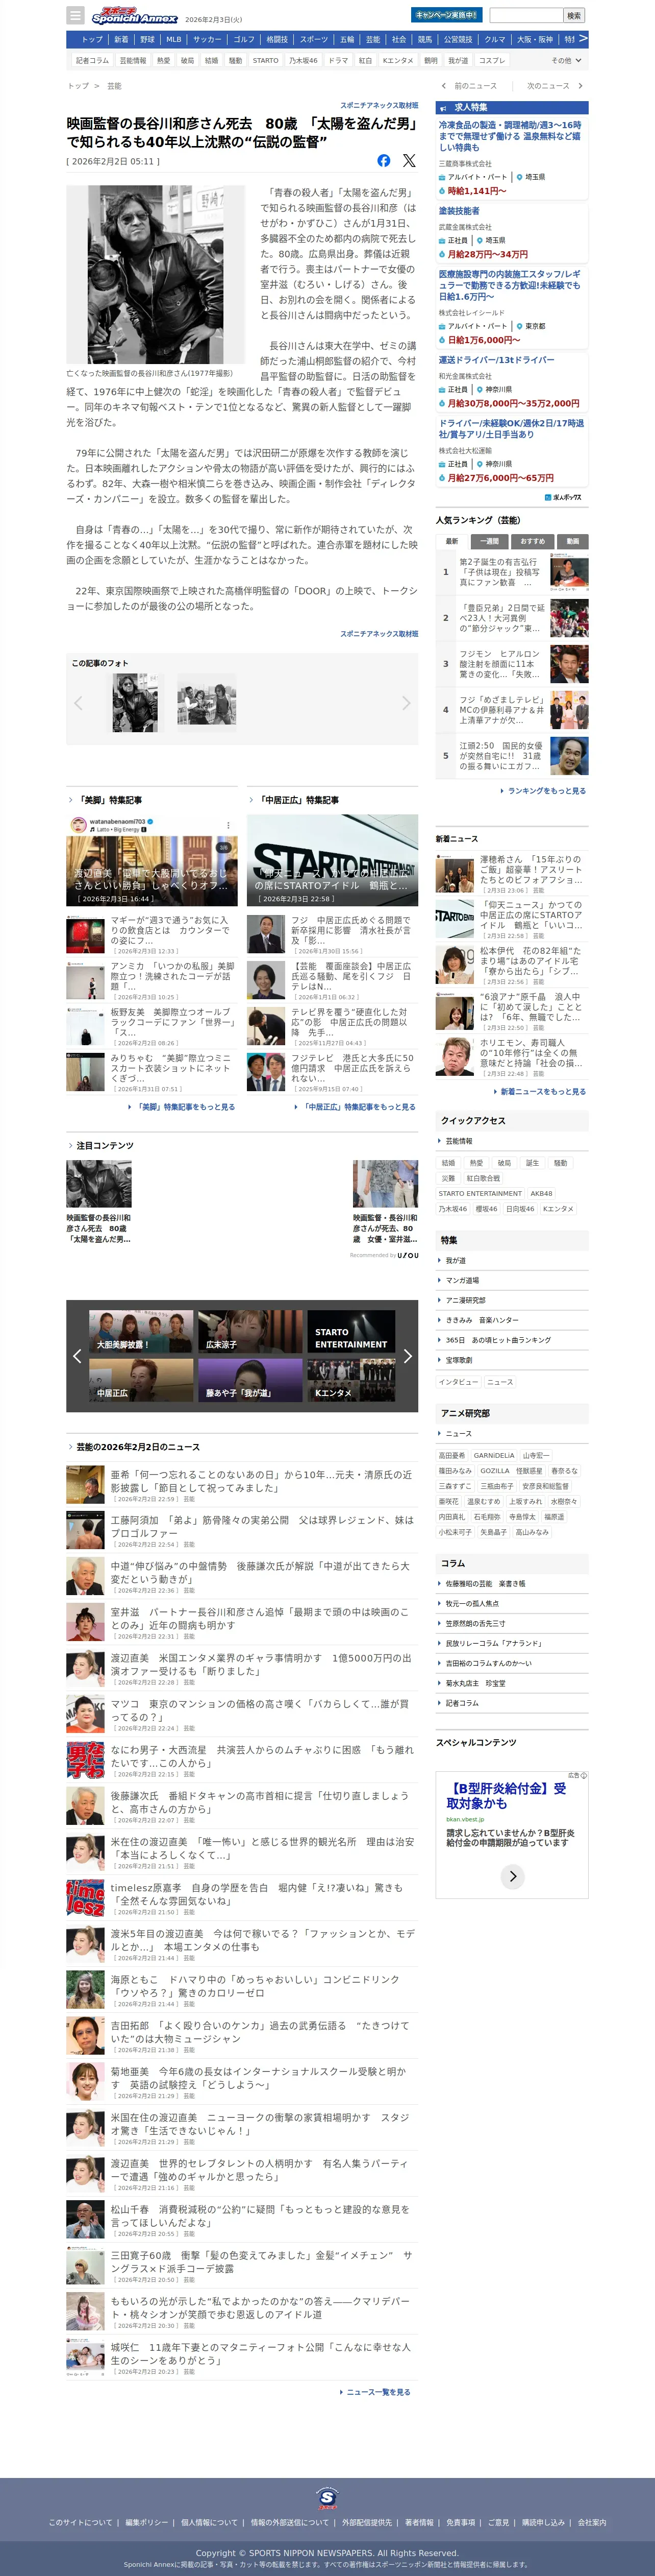655x2576 pixels.
Task: Click the Sponichi Annex logo
Action: click(x=134, y=16)
